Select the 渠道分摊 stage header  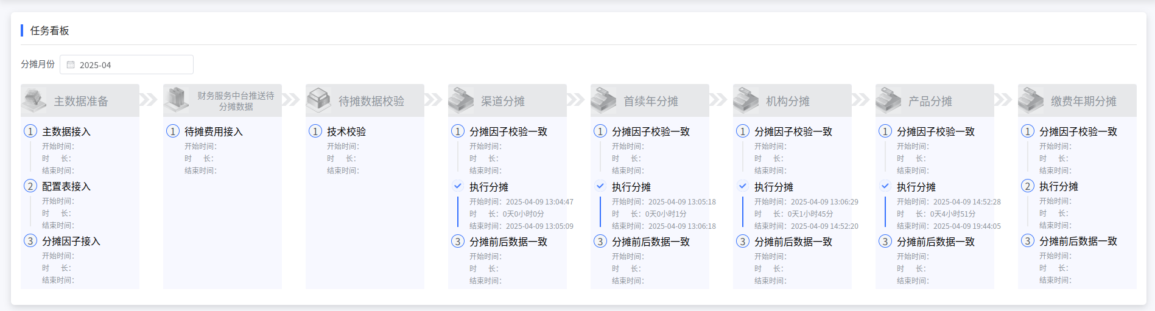pyautogui.click(x=507, y=100)
